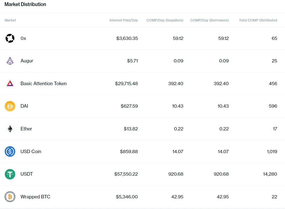Screen dimensions: 285x209
Task: Select the $5.71 interest value for Augur
Action: pyautogui.click(x=133, y=61)
